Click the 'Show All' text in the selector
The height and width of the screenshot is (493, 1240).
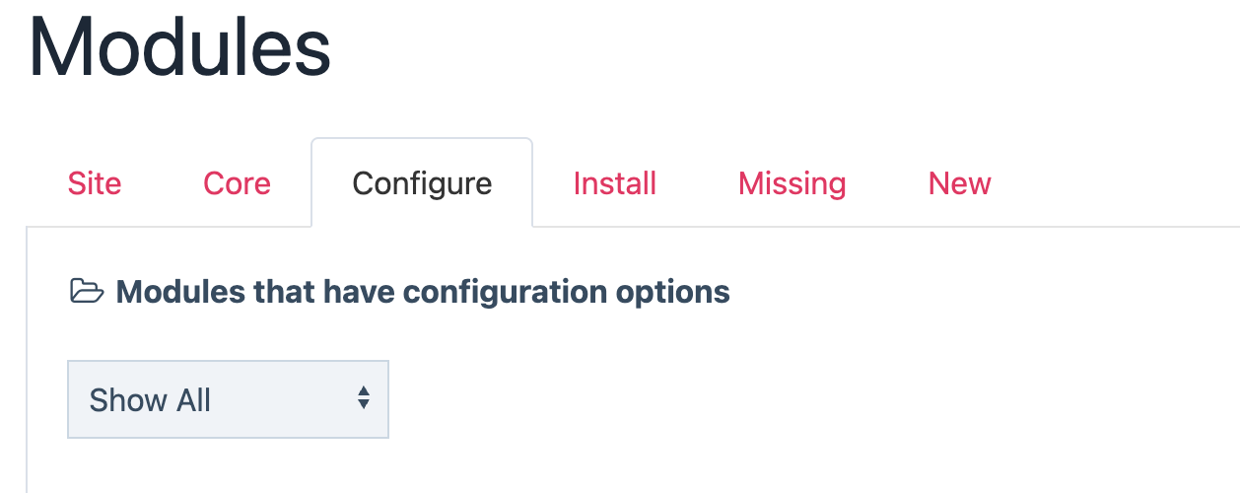(x=150, y=400)
